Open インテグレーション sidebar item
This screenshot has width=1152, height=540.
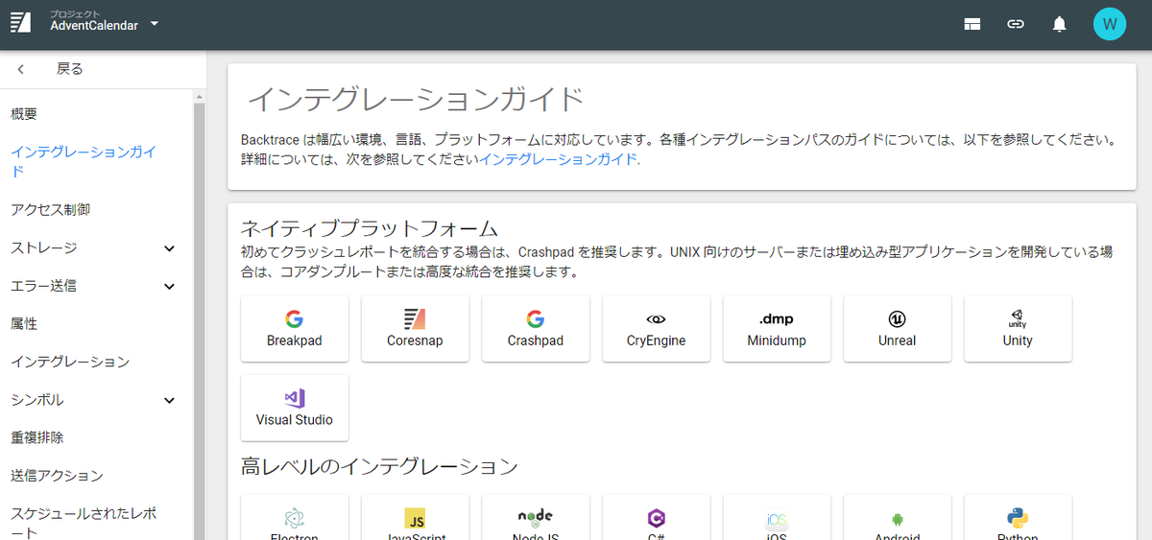tap(70, 362)
